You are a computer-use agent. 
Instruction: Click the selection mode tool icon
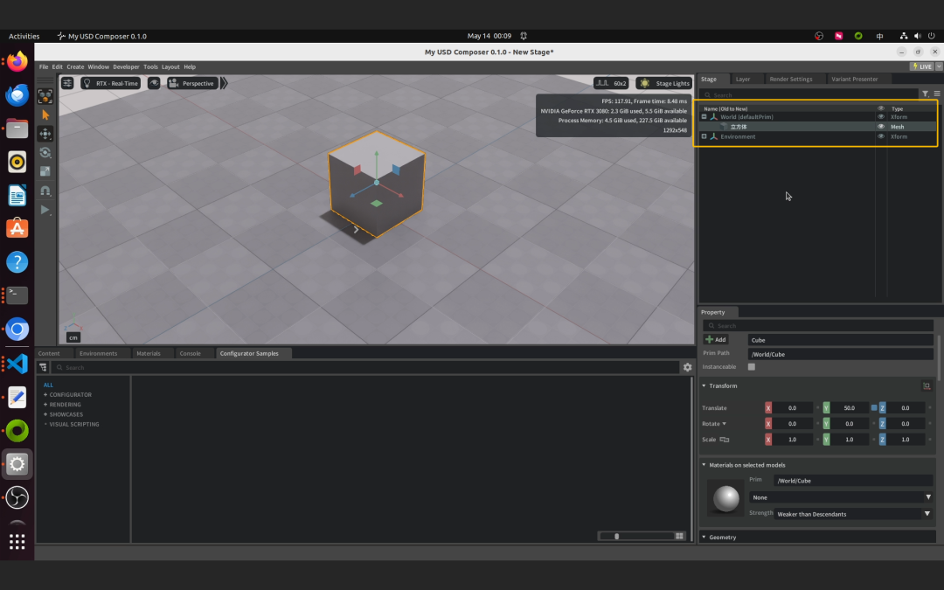45,96
